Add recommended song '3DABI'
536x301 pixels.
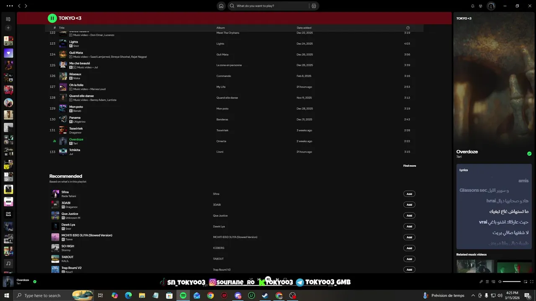[x=409, y=205]
